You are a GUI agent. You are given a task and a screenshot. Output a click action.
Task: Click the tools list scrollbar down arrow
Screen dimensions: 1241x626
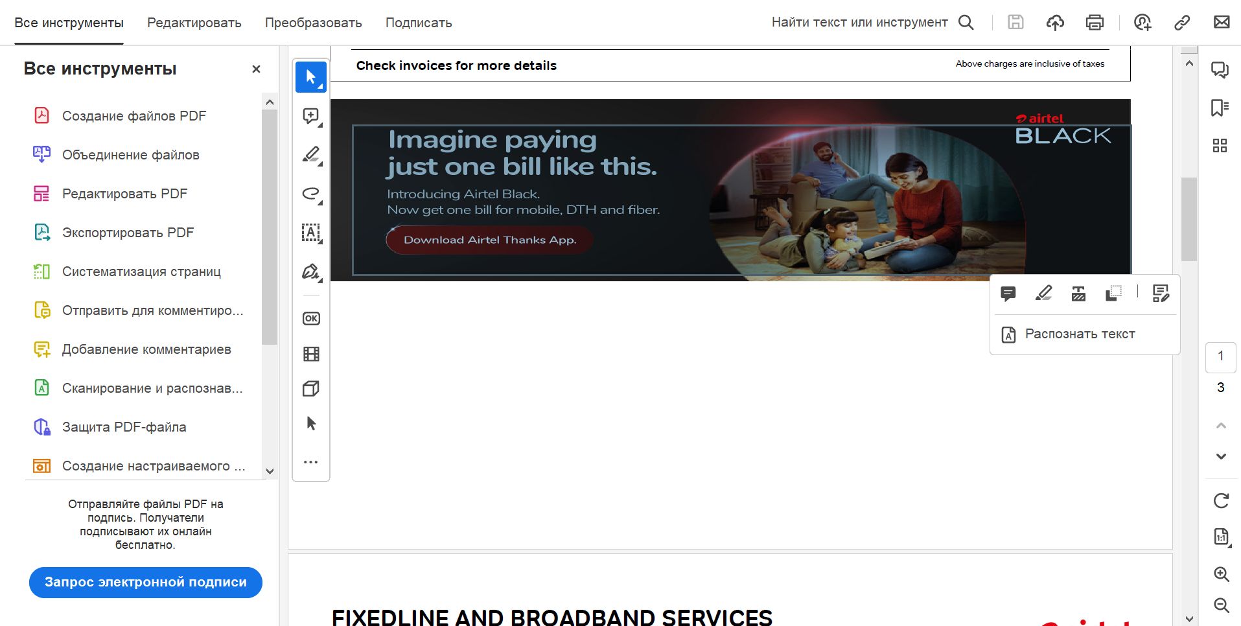tap(270, 471)
